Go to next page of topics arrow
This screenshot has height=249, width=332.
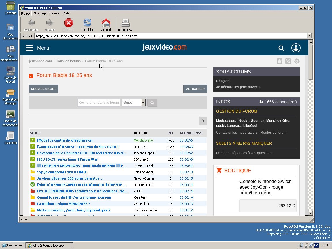tap(203, 121)
